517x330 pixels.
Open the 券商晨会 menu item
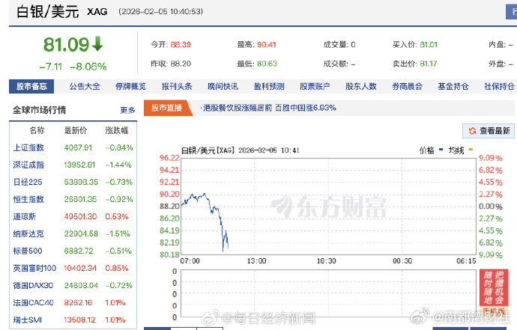click(407, 86)
